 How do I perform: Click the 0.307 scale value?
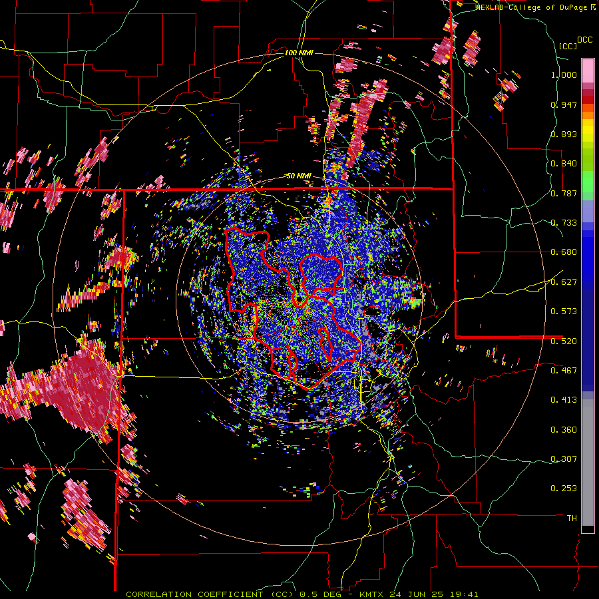coord(564,459)
